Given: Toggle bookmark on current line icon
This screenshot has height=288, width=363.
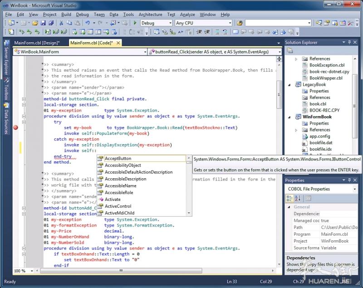Looking at the screenshot, I should click(235, 32).
